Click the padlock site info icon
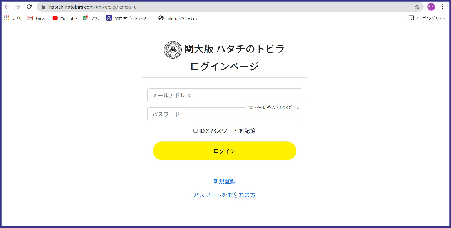Viewport: 451px width, 228px height. coord(43,7)
